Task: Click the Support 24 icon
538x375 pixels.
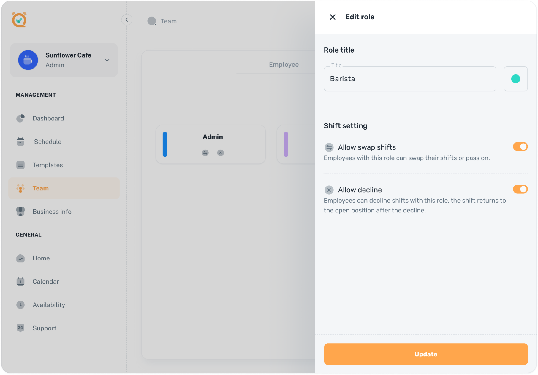Action: (x=20, y=328)
